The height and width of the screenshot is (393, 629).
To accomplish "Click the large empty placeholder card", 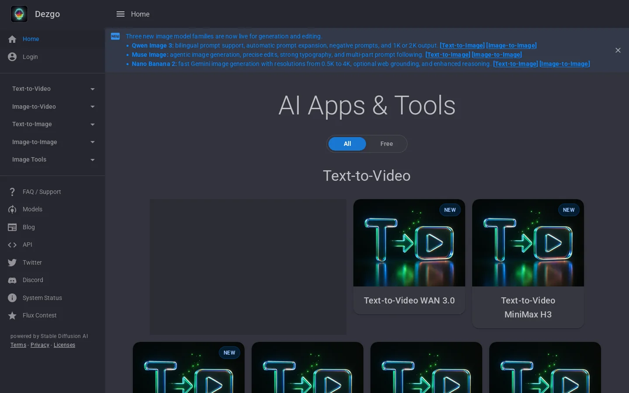I will coord(248,267).
